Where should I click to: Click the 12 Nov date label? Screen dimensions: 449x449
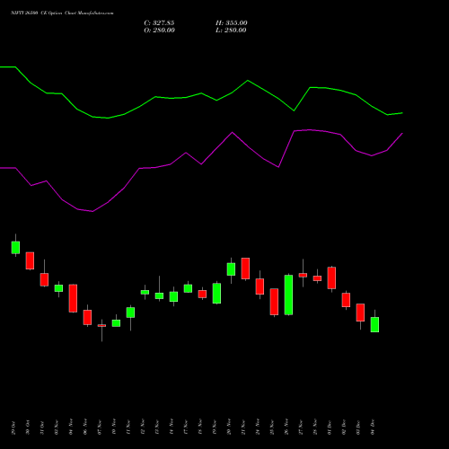(x=143, y=427)
